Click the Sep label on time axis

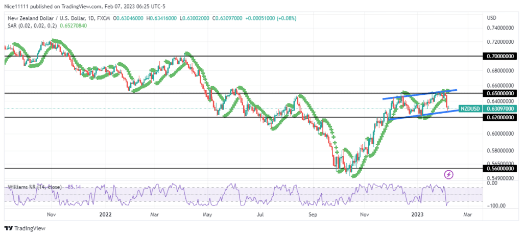tap(313, 215)
